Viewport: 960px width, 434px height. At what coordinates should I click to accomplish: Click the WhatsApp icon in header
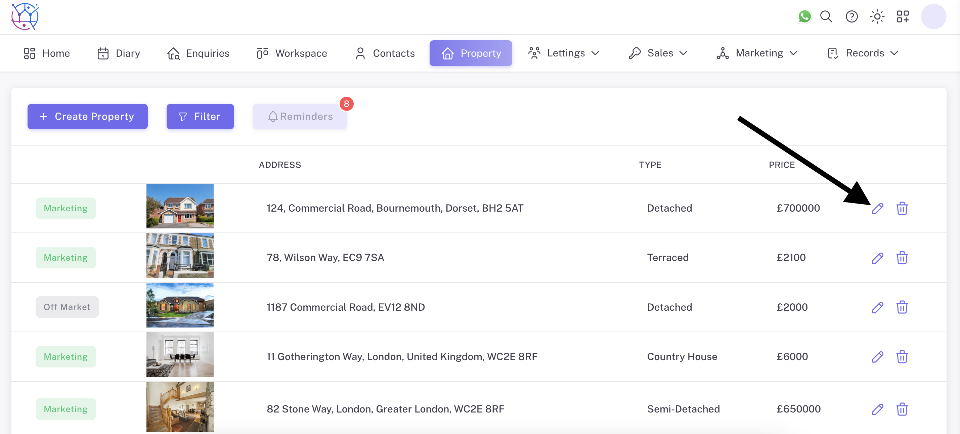tap(804, 16)
